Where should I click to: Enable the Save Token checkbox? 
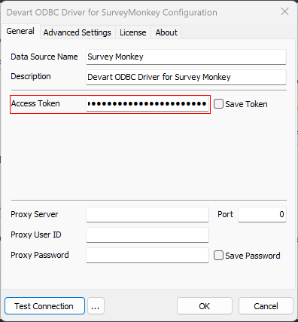pos(218,104)
